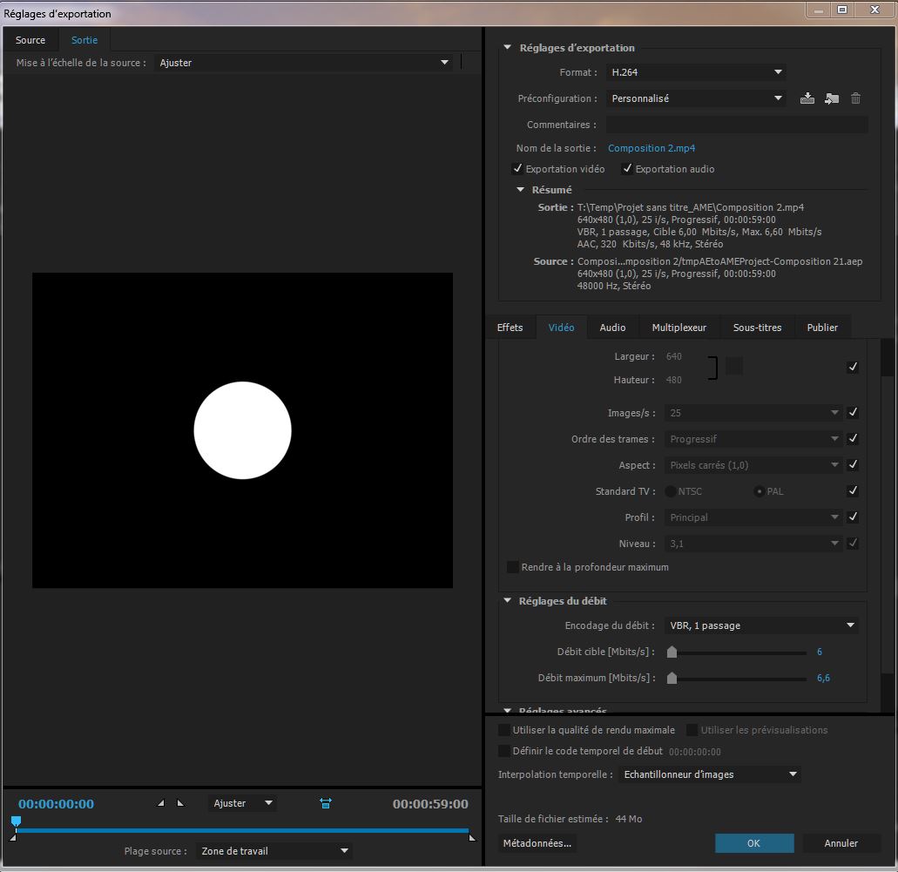This screenshot has height=872, width=898.
Task: Open the Format H.264 dropdown
Action: [x=697, y=72]
